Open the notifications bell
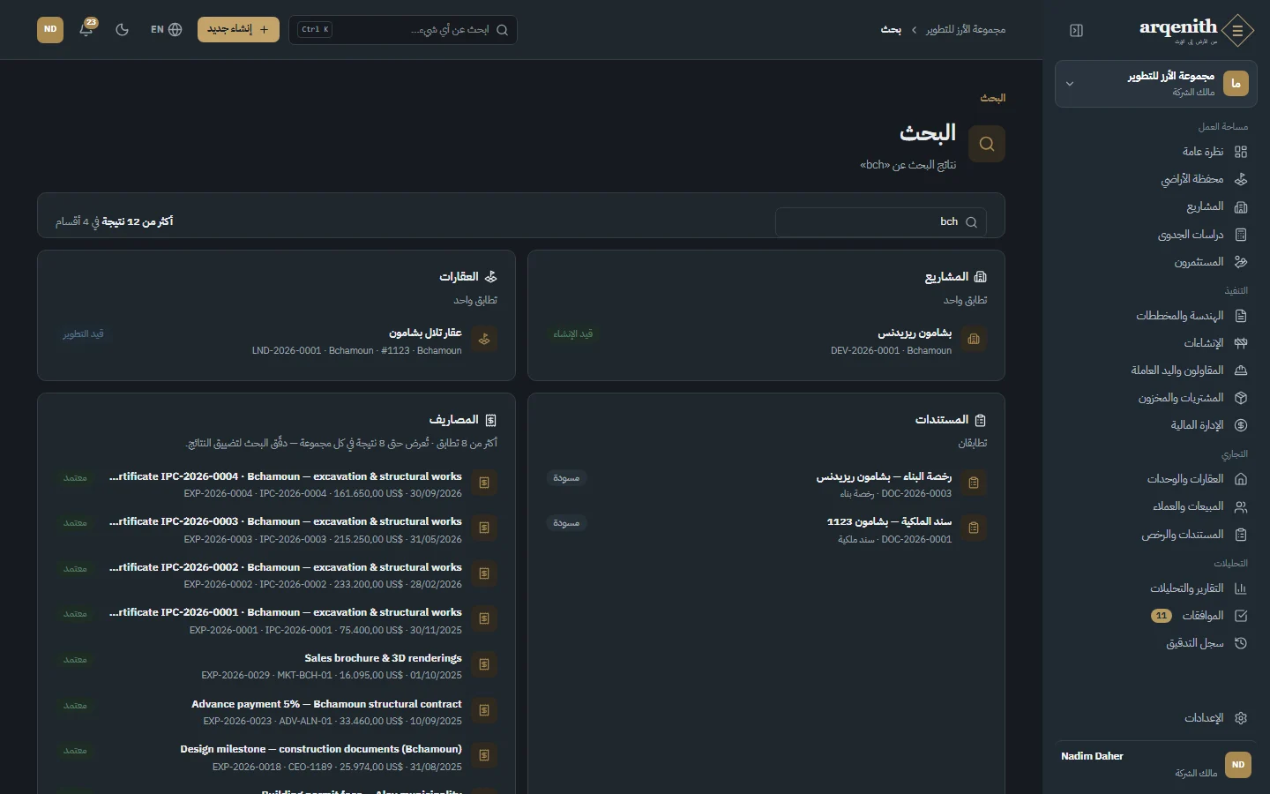The height and width of the screenshot is (794, 1270). point(86,29)
